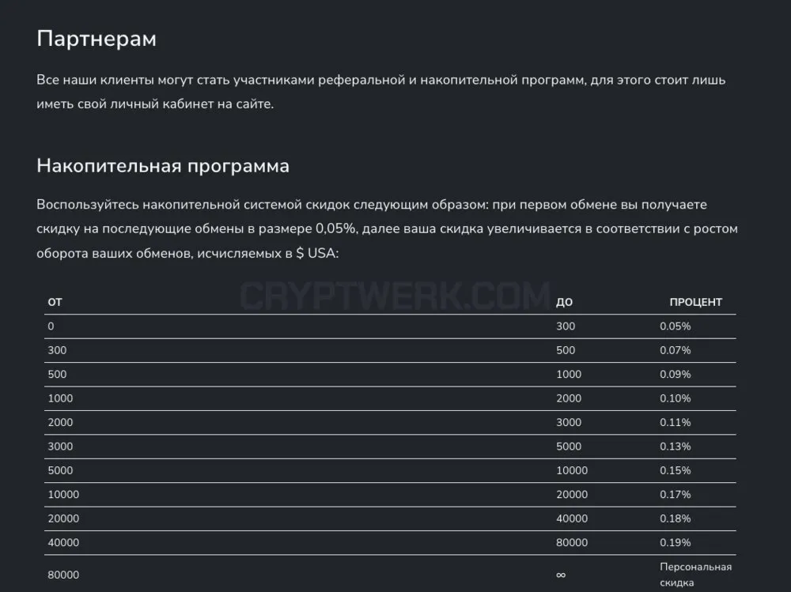
Task: Click the infinity symbol in the ДО column
Action: pyautogui.click(x=561, y=575)
